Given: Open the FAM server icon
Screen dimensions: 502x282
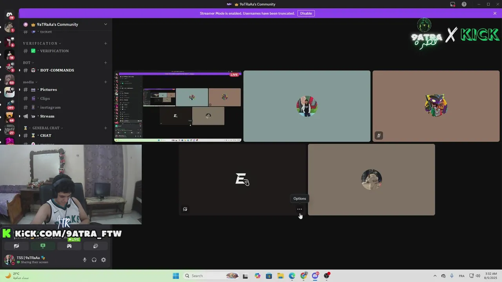Looking at the screenshot, I should point(9,92).
